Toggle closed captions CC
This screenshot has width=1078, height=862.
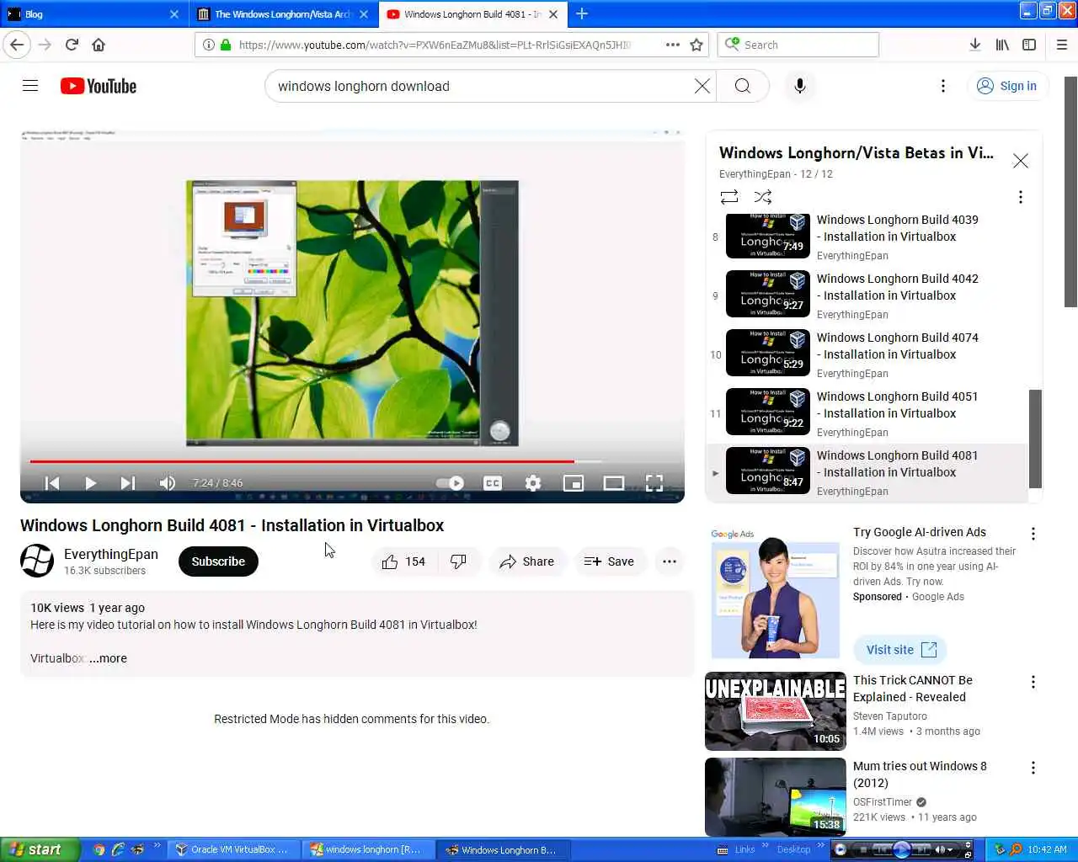pyautogui.click(x=493, y=483)
